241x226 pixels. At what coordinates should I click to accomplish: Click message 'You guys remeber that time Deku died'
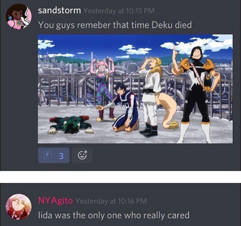tap(115, 25)
